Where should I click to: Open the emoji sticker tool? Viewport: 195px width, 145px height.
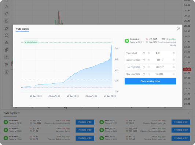tap(7, 35)
